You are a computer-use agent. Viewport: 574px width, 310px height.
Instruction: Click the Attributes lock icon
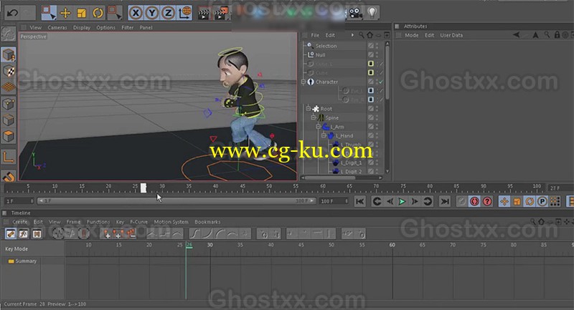tap(557, 35)
